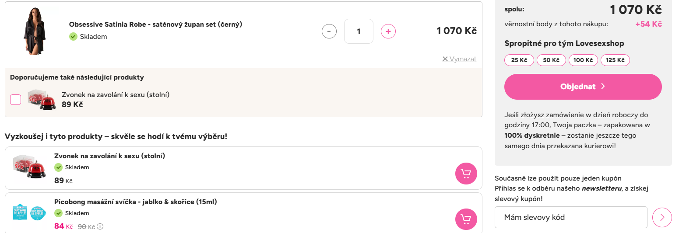This screenshot has height=233, width=679.
Task: Open the Picobong massage candle title link
Action: pos(136,202)
